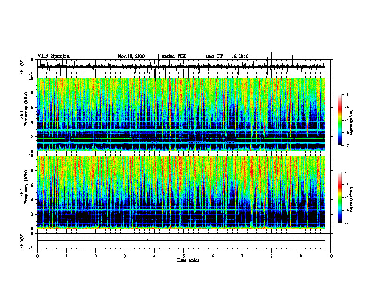The image size is (372, 287).
Task: Click the log(PSD) unit label beside ch.1 color bar
Action: tap(352, 122)
